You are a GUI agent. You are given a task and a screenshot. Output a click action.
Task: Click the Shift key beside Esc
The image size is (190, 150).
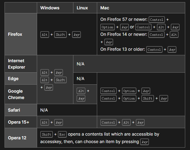pyautogui.click(x=46, y=135)
